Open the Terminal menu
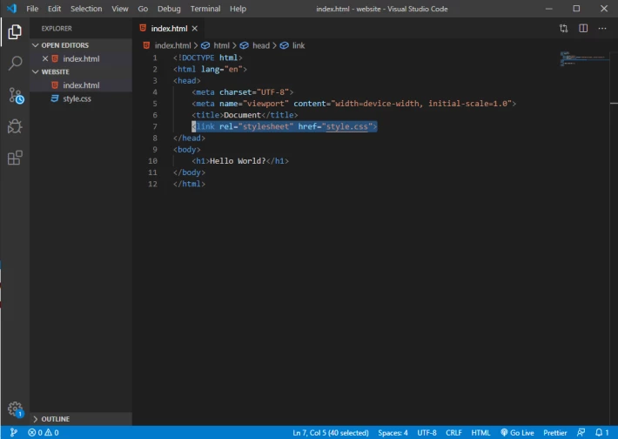This screenshot has height=439, width=618. tap(205, 9)
